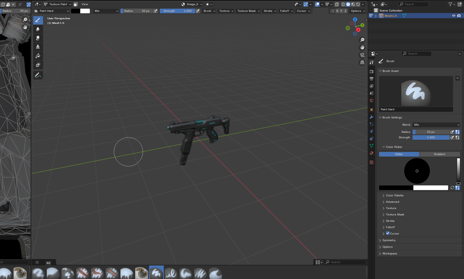
Task: Open the Texture Paint mode dropdown
Action: tap(57, 4)
